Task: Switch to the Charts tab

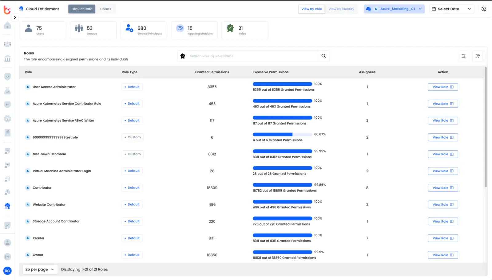Action: (105, 9)
